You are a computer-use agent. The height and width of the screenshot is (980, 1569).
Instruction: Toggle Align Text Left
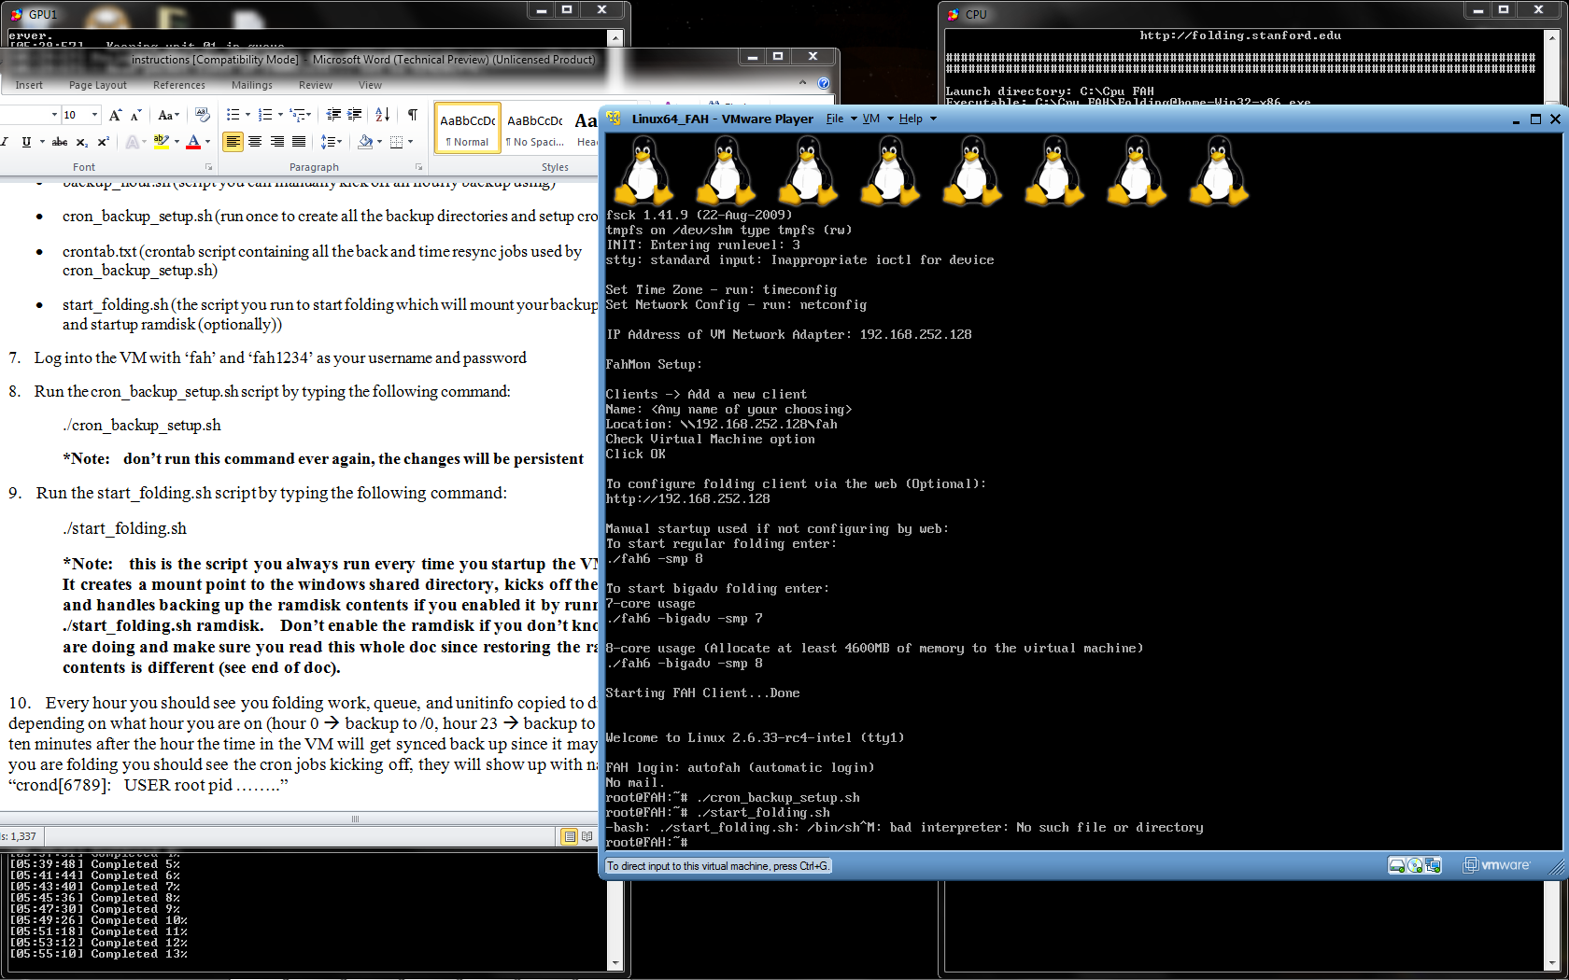(x=233, y=142)
